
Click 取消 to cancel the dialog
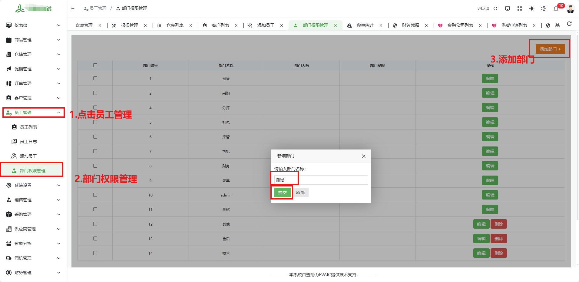(300, 193)
